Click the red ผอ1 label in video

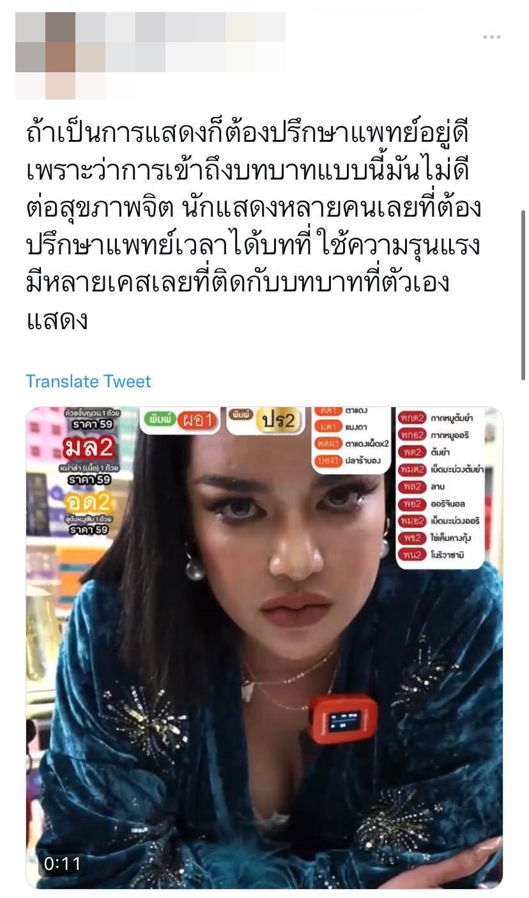197,421
